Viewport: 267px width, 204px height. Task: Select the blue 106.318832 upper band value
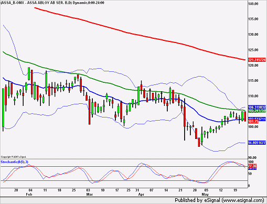[x=257, y=107]
